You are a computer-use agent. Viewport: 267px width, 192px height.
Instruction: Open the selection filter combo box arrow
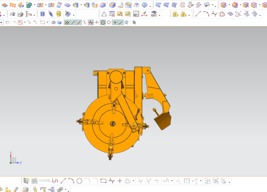tap(1, 23)
